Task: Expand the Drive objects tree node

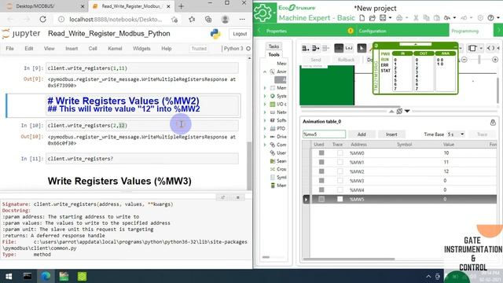Action: [265, 137]
